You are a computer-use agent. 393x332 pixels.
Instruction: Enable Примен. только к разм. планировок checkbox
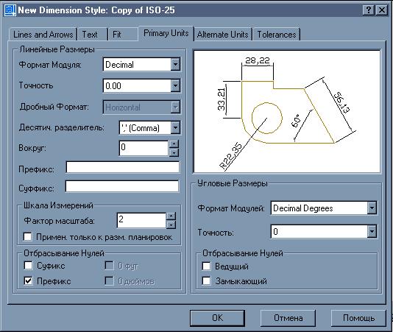[x=27, y=237]
